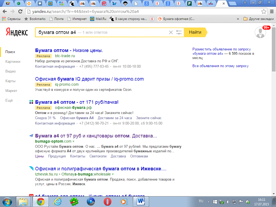Click the Яндекс logo
The image size is (276, 207).
[17, 32]
